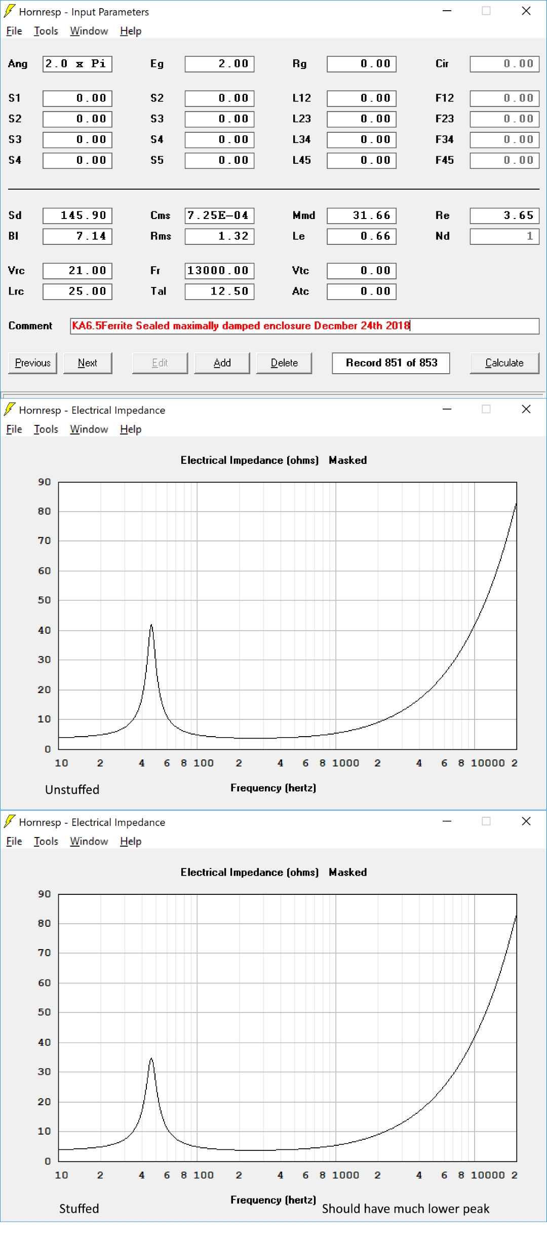Click the F34 input field

click(x=505, y=139)
